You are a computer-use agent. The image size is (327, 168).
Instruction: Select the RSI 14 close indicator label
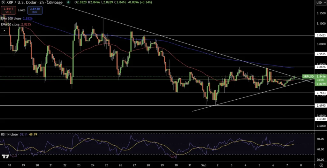coord(9,134)
